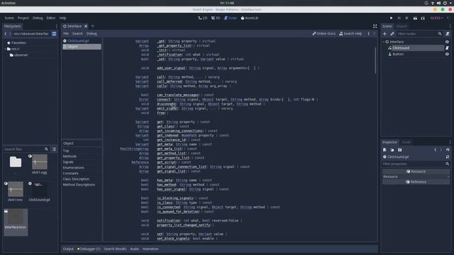454x255 pixels.
Task: Jump to Class Description section
Action: 76,179
